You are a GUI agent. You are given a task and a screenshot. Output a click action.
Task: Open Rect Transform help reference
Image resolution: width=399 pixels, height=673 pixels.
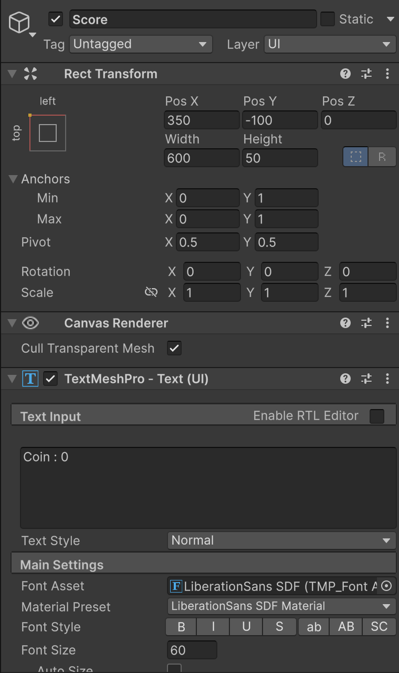coord(345,74)
